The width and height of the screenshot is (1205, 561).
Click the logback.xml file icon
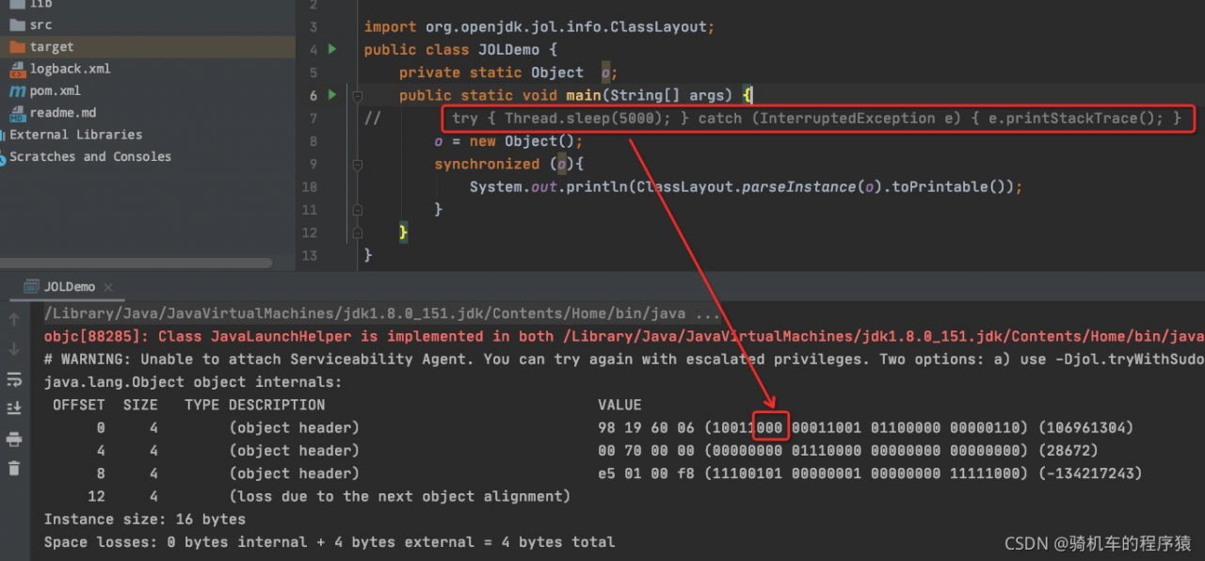point(17,69)
